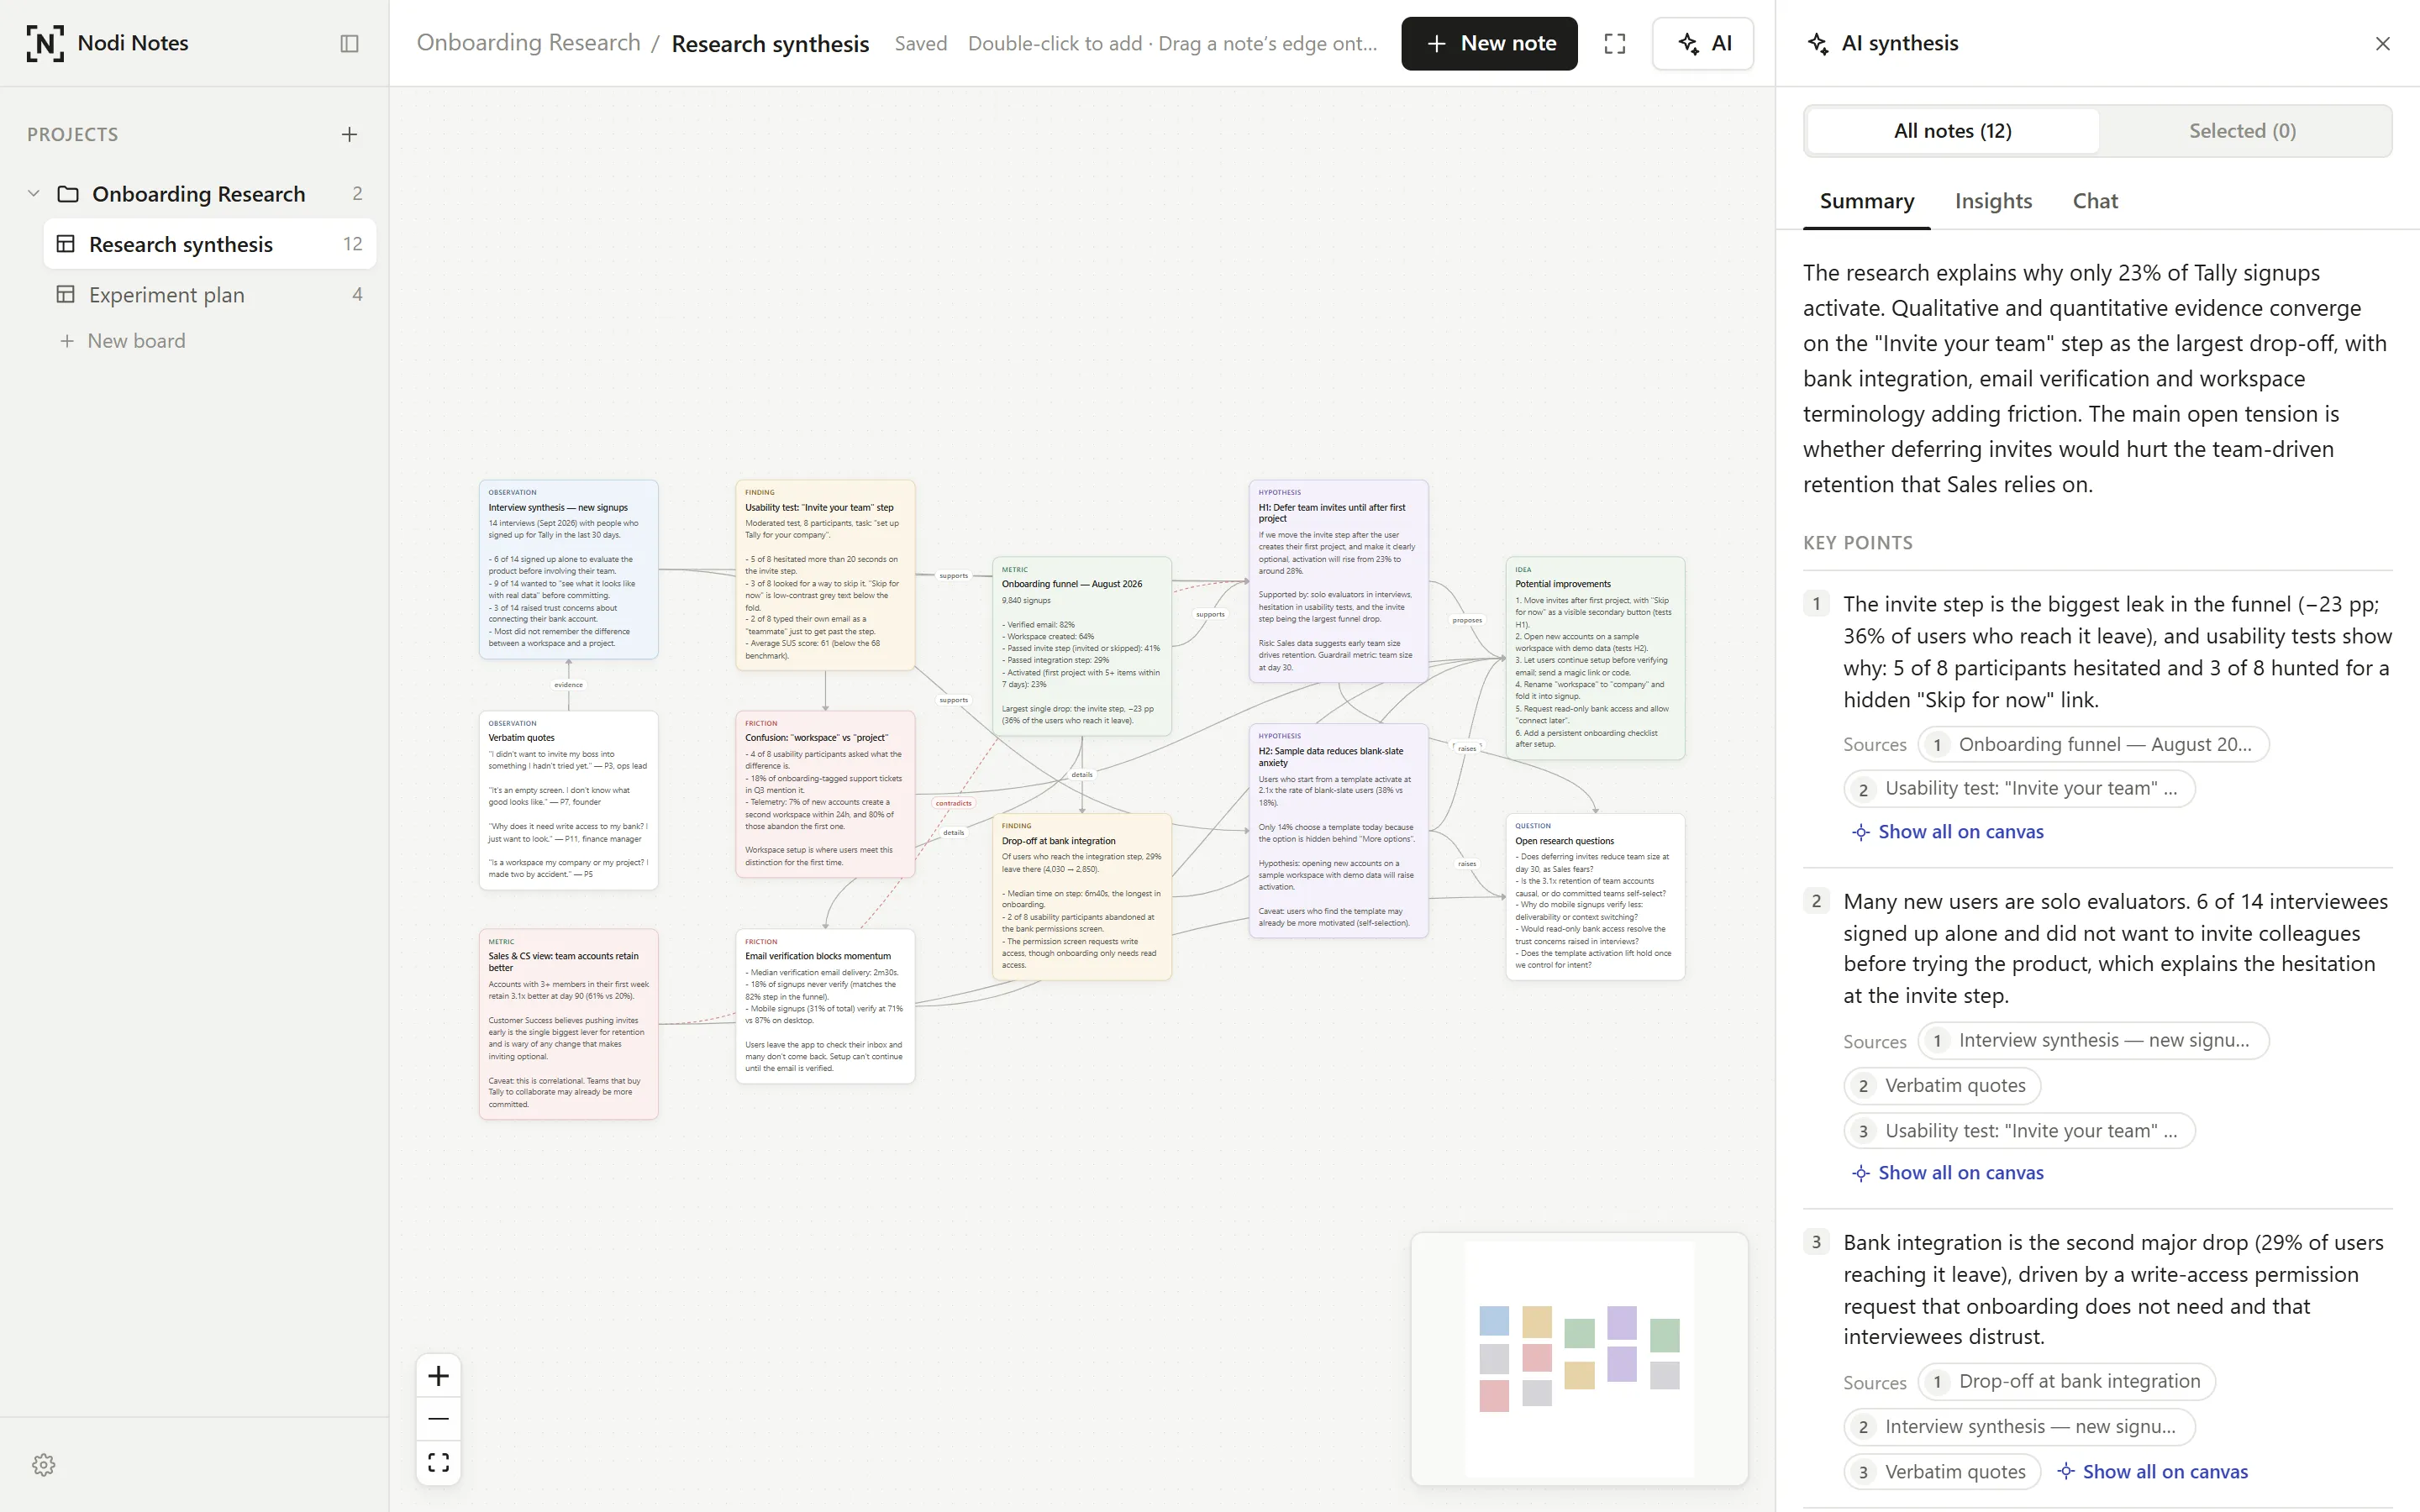The width and height of the screenshot is (2420, 1512).
Task: Show all on canvas for key point 3
Action: pos(2151,1472)
